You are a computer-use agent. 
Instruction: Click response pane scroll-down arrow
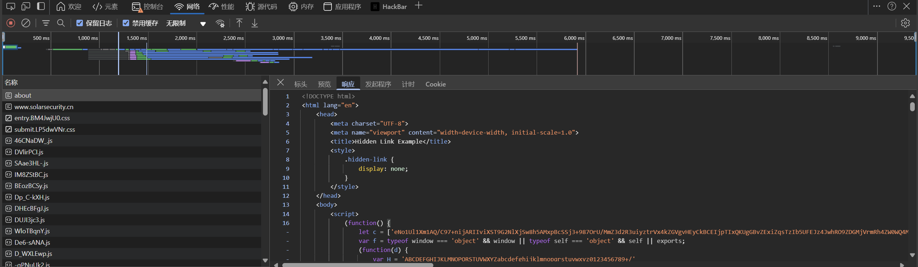click(x=912, y=255)
